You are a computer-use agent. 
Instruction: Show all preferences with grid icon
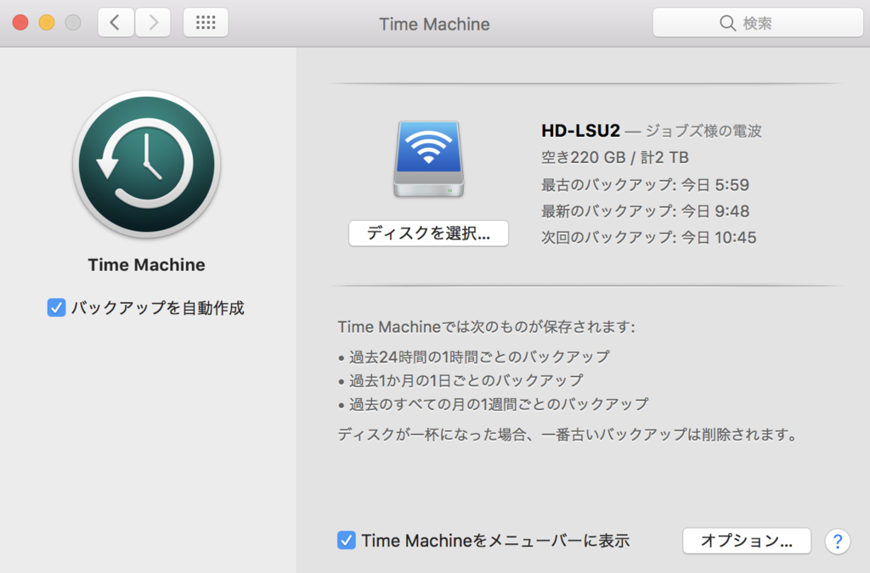(x=206, y=23)
